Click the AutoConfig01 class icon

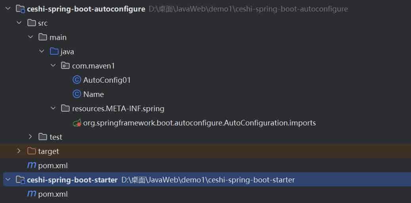point(77,80)
